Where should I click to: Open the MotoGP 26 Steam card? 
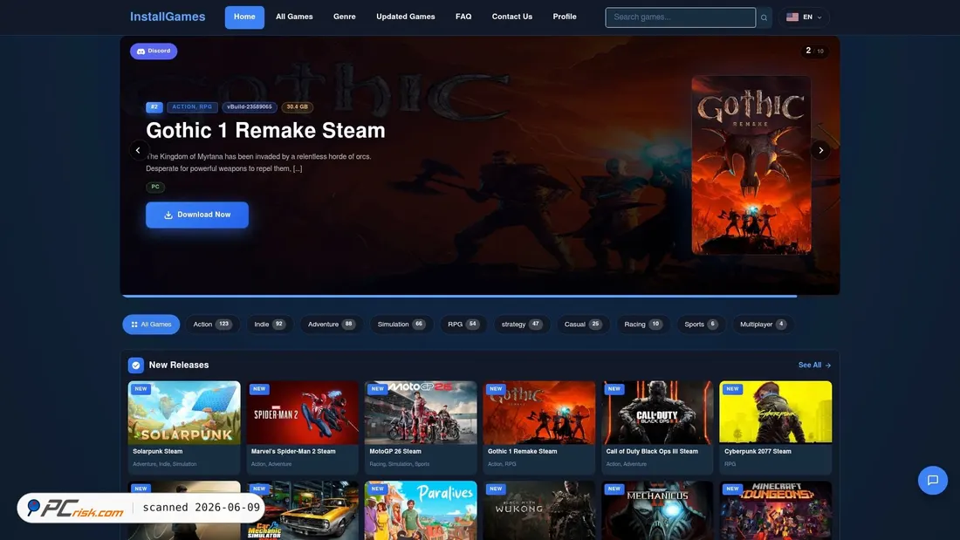click(x=421, y=427)
